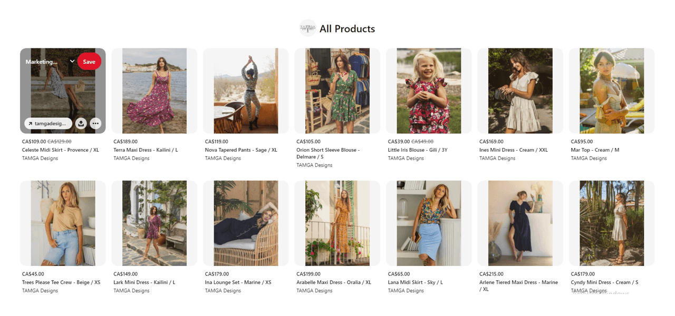The image size is (675, 316).
Task: Visit the tamgadesigns site link on the pin
Action: click(x=48, y=123)
